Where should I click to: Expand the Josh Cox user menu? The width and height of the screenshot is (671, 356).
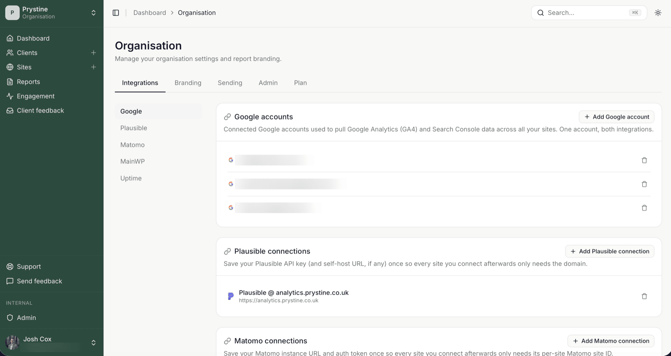click(x=94, y=343)
